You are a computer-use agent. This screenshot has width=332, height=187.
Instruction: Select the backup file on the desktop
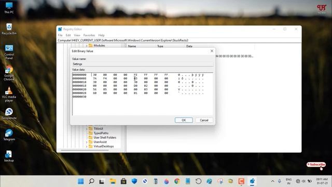(9, 156)
